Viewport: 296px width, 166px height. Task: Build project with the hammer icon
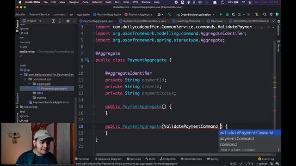click(169, 14)
